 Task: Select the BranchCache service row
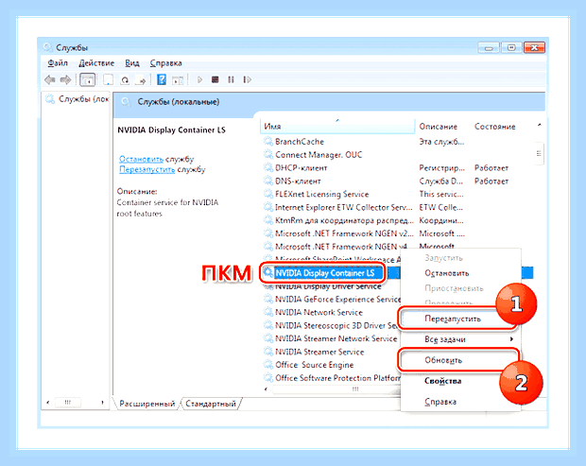pyautogui.click(x=300, y=141)
